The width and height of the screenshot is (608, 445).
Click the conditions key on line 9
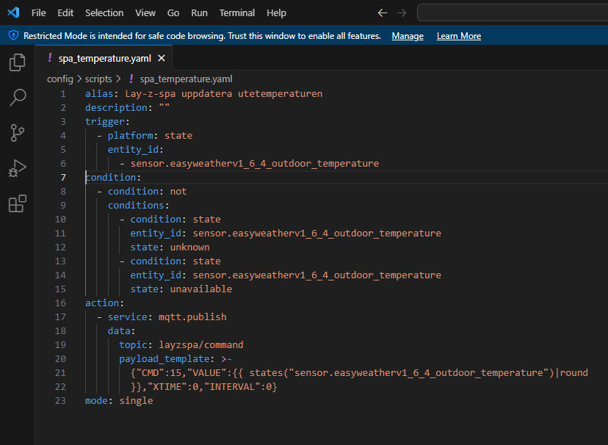[x=136, y=206]
